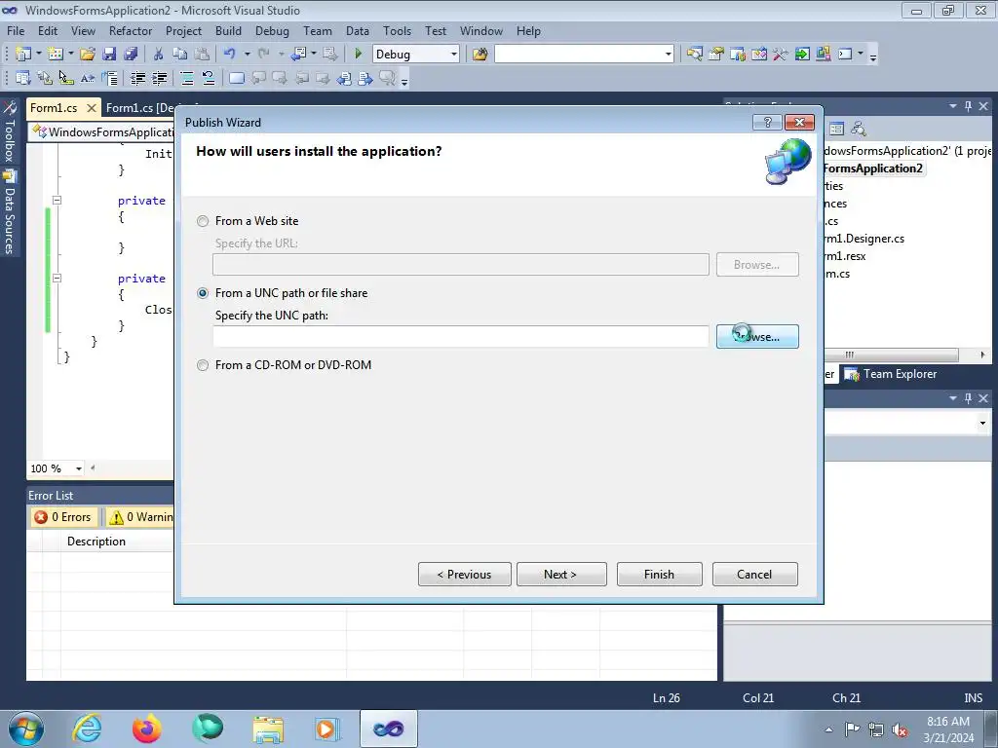
Task: Collapse the first private method outline
Action: click(57, 200)
